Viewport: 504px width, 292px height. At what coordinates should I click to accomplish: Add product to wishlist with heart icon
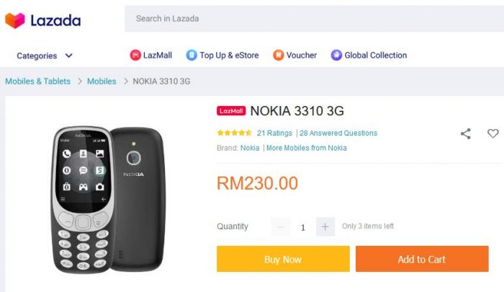[492, 133]
